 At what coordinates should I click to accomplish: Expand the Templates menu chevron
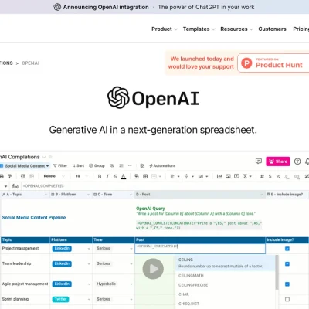213,29
